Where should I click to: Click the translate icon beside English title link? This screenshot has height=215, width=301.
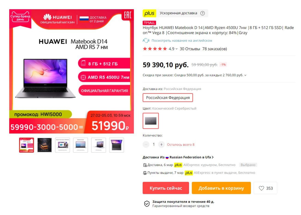click(x=146, y=41)
